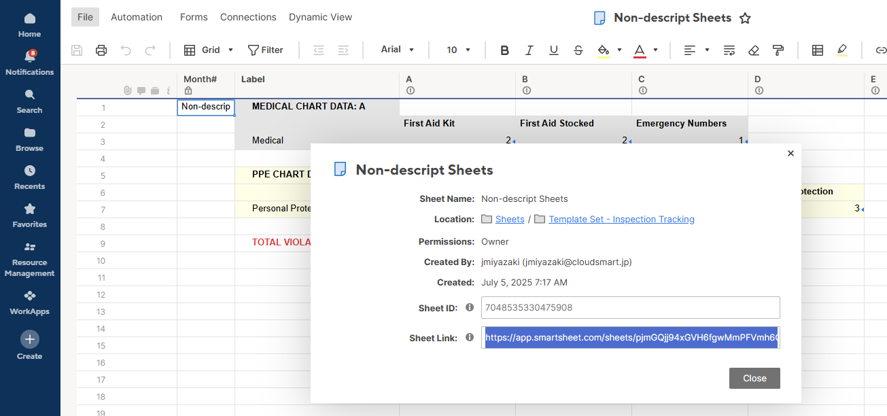Click the Close button in dialog
Image resolution: width=887 pixels, height=416 pixels.
point(754,379)
